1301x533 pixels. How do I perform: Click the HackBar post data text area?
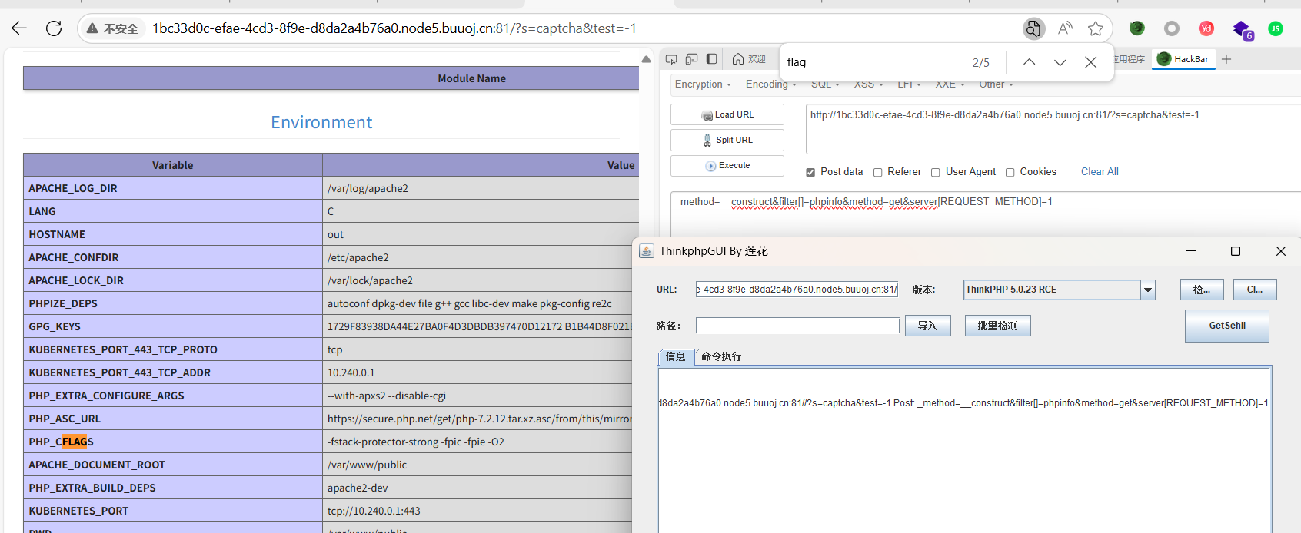(x=986, y=215)
